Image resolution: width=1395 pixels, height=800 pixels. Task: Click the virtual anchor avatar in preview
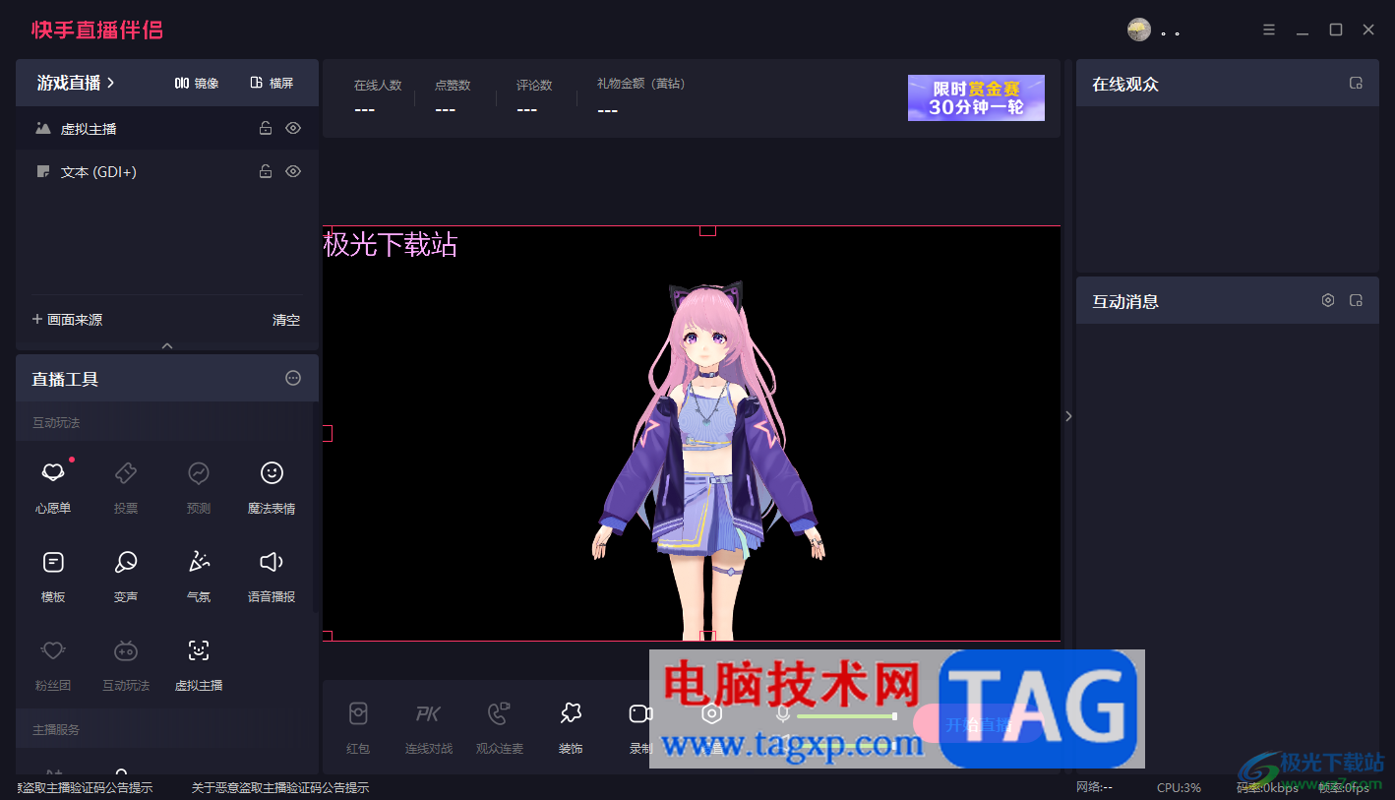[x=707, y=461]
